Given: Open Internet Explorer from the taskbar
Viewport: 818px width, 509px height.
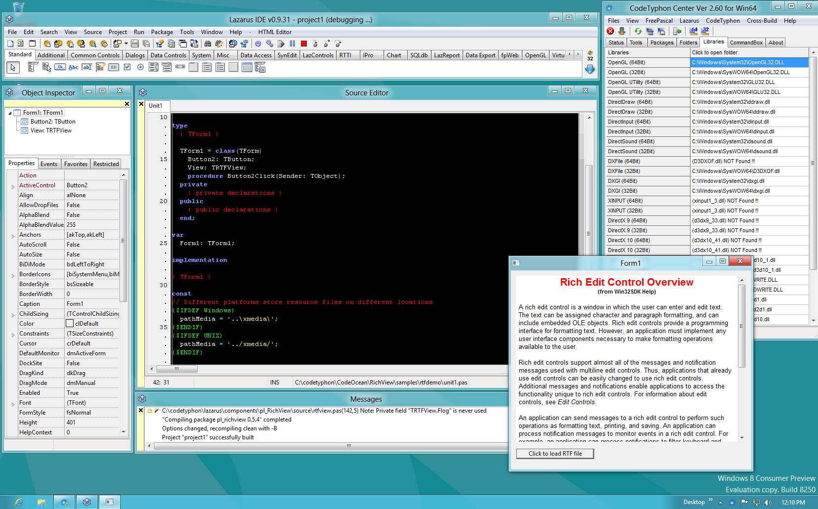Looking at the screenshot, I should (19, 502).
